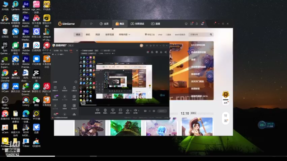The height and width of the screenshot is (161, 287).
Task: Add camera source in streaming toolbar
Action: click(105, 111)
